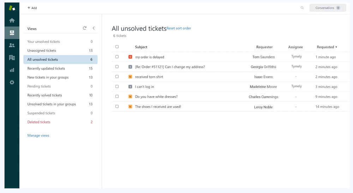This screenshot has height=193, width=353.
Task: Click the search magnifier icon
Action: (x=302, y=8)
